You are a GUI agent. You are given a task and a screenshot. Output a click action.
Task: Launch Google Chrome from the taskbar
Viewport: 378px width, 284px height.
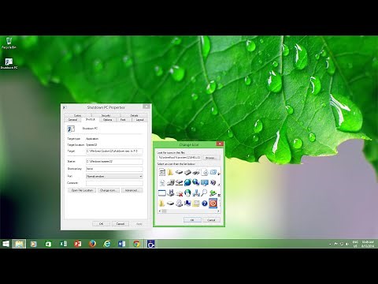click(x=136, y=244)
